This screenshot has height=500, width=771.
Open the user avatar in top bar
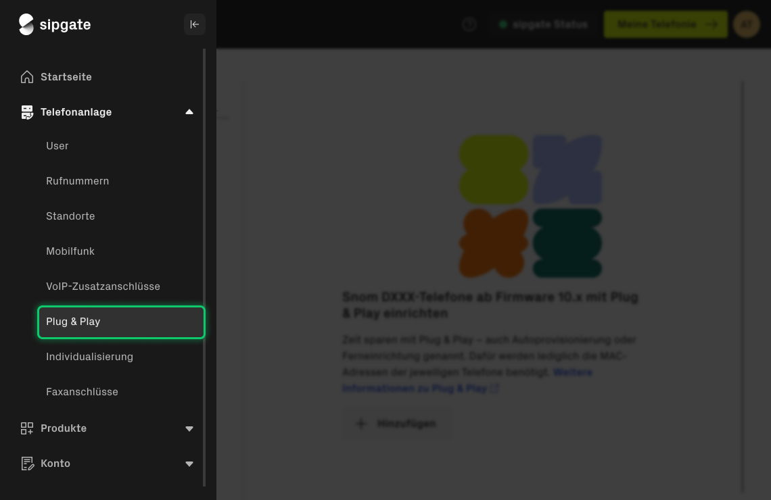tap(746, 24)
